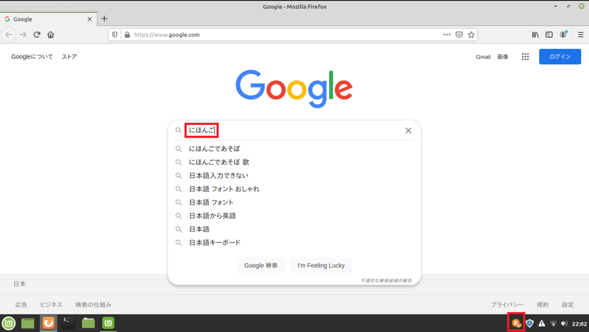Save page to Pocket icon

click(x=459, y=35)
